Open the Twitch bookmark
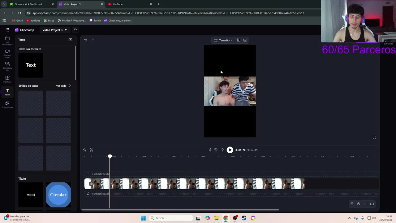The width and height of the screenshot is (396, 223). pos(95,21)
